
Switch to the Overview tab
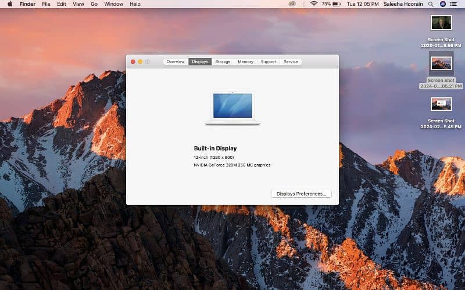tap(176, 61)
